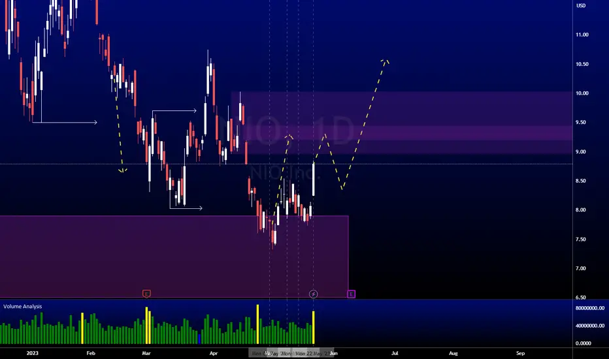The width and height of the screenshot is (609, 359).
Task: Click the latest tall white candlestick
Action: tap(314, 179)
